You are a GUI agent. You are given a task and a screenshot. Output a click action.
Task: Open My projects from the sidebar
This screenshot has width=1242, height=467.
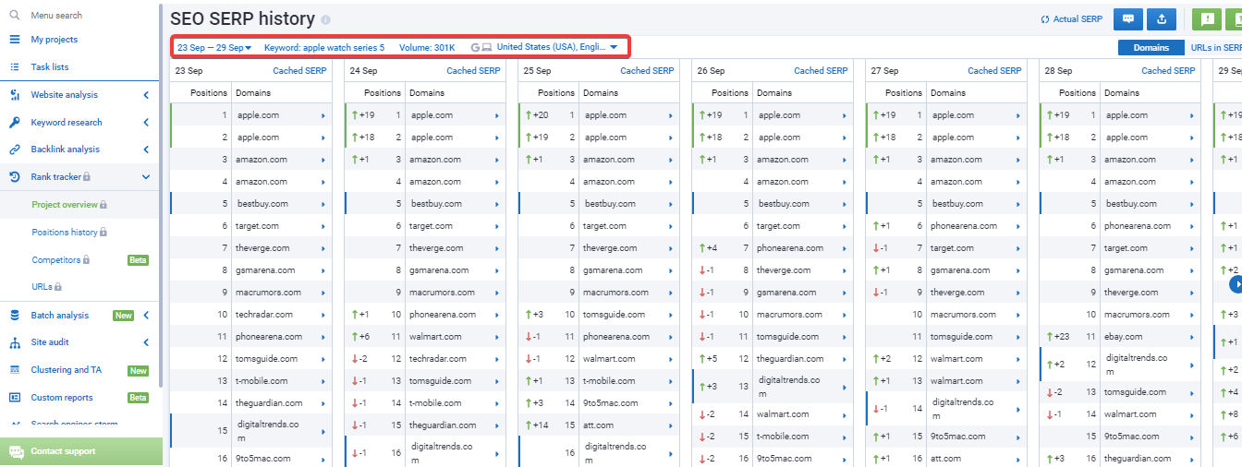click(x=54, y=40)
